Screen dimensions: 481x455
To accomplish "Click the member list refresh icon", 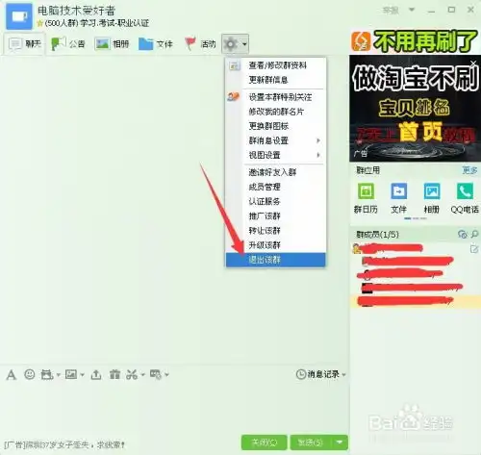I will (x=463, y=235).
